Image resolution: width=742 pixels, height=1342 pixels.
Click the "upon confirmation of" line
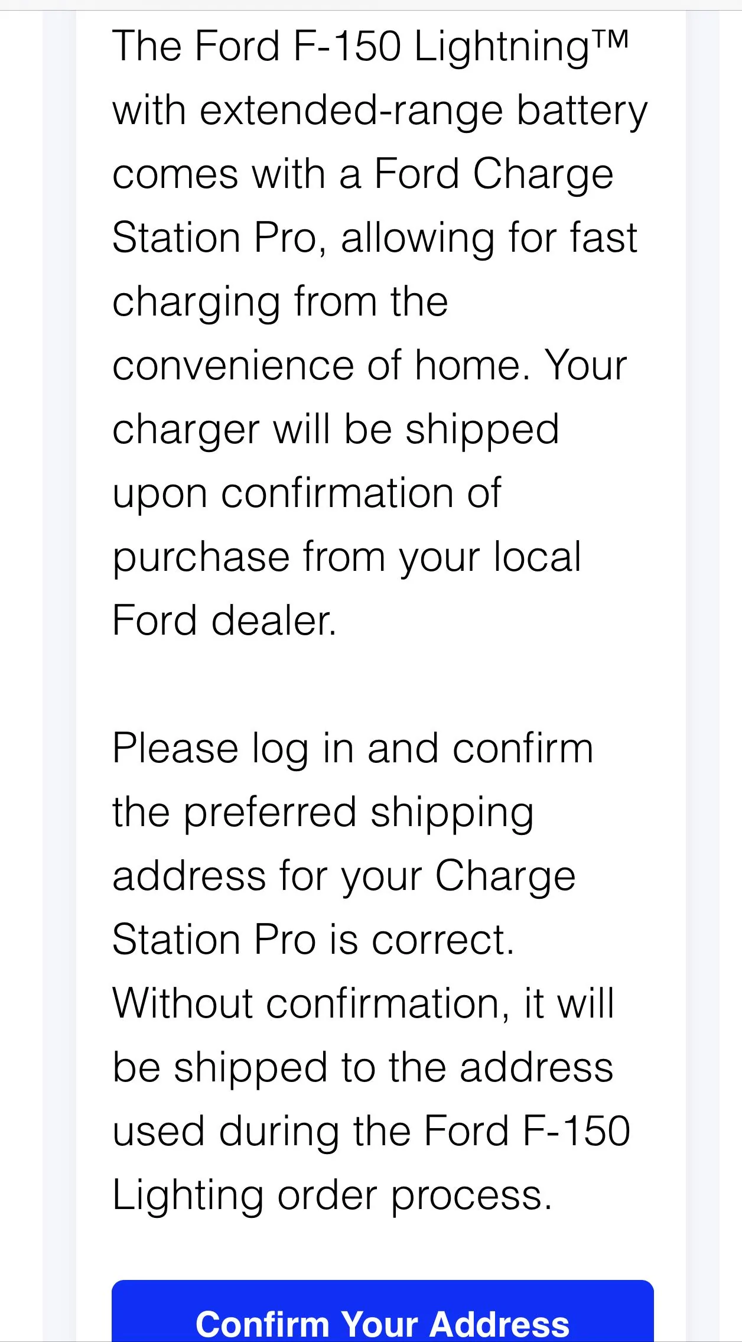[307, 494]
